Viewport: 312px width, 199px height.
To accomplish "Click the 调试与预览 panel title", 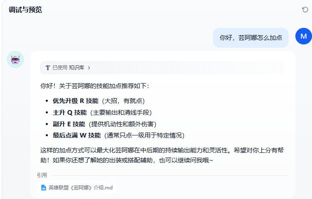I will click(25, 10).
